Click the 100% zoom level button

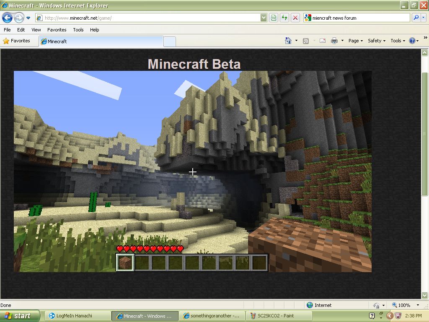coord(401,305)
